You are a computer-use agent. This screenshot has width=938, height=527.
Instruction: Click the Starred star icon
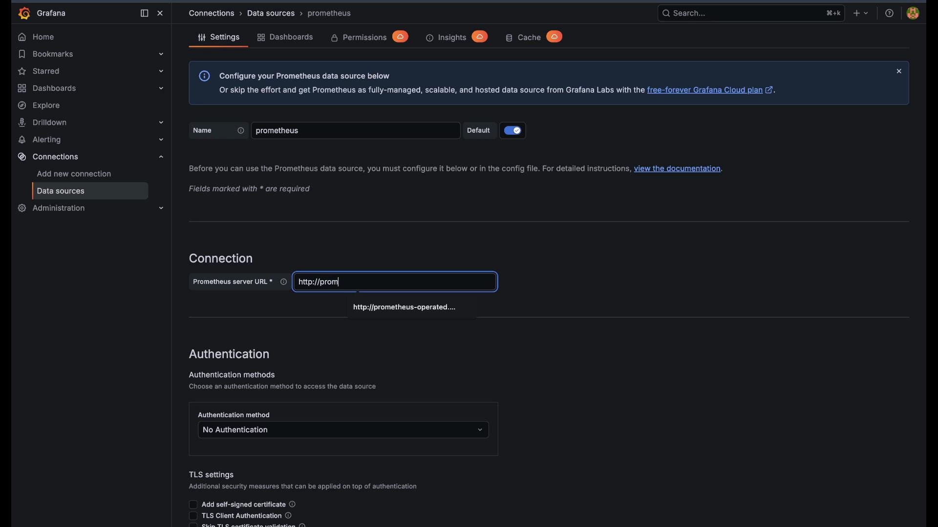coord(22,71)
